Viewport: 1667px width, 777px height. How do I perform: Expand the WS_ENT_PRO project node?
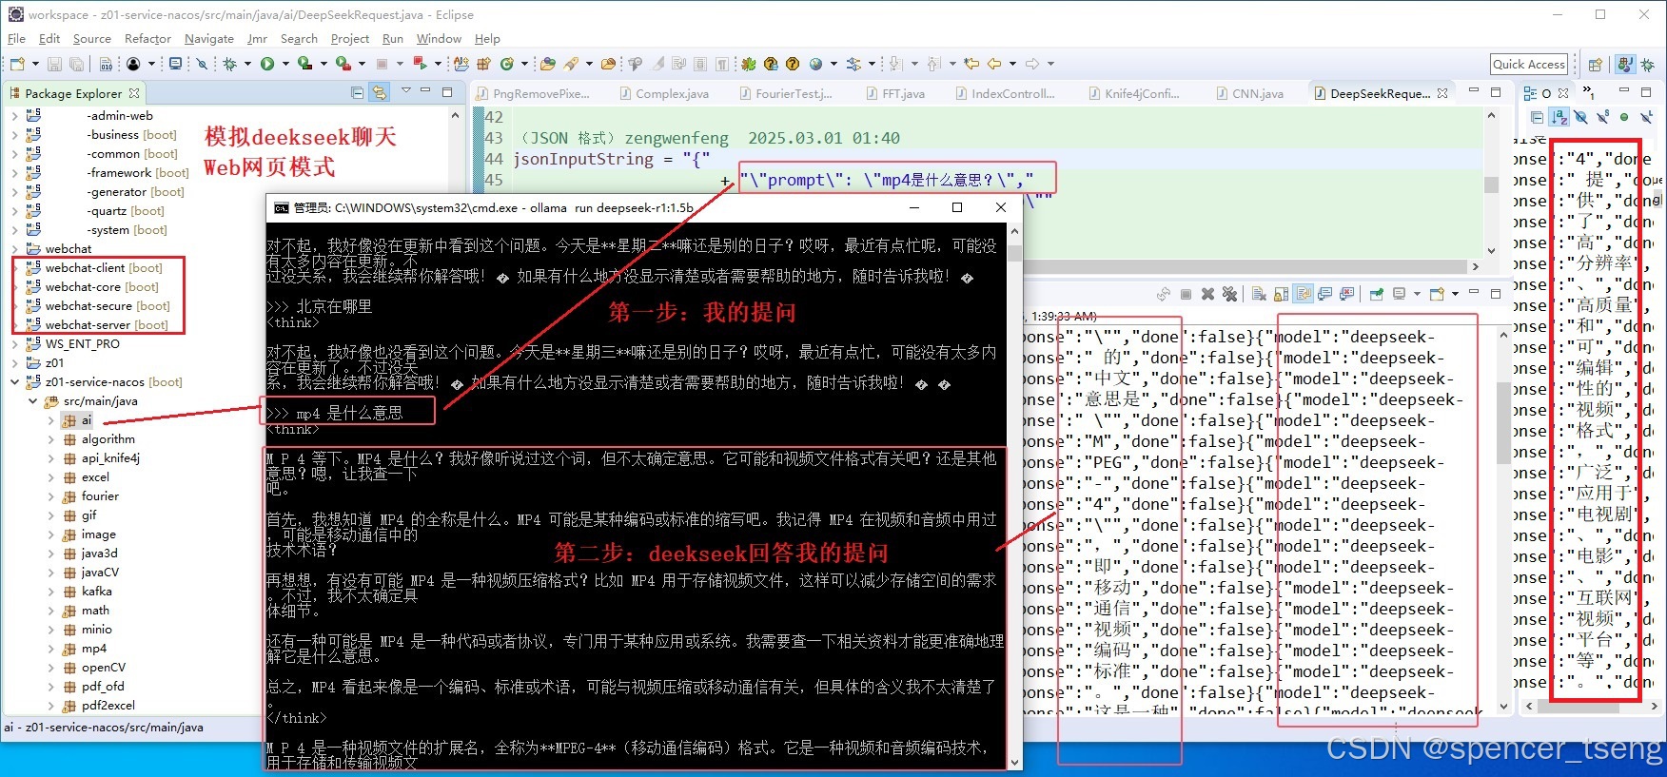coord(15,344)
